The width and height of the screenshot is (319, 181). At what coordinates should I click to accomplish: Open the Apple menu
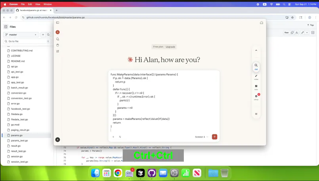point(5,4)
